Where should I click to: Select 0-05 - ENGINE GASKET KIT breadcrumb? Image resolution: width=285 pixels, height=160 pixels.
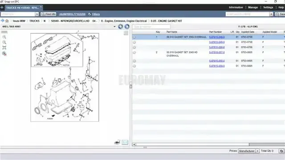[x=166, y=21]
